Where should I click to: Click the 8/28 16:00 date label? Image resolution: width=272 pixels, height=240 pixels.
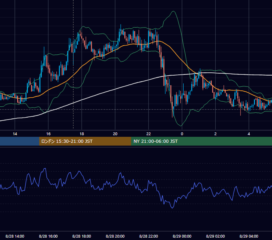[48, 236]
